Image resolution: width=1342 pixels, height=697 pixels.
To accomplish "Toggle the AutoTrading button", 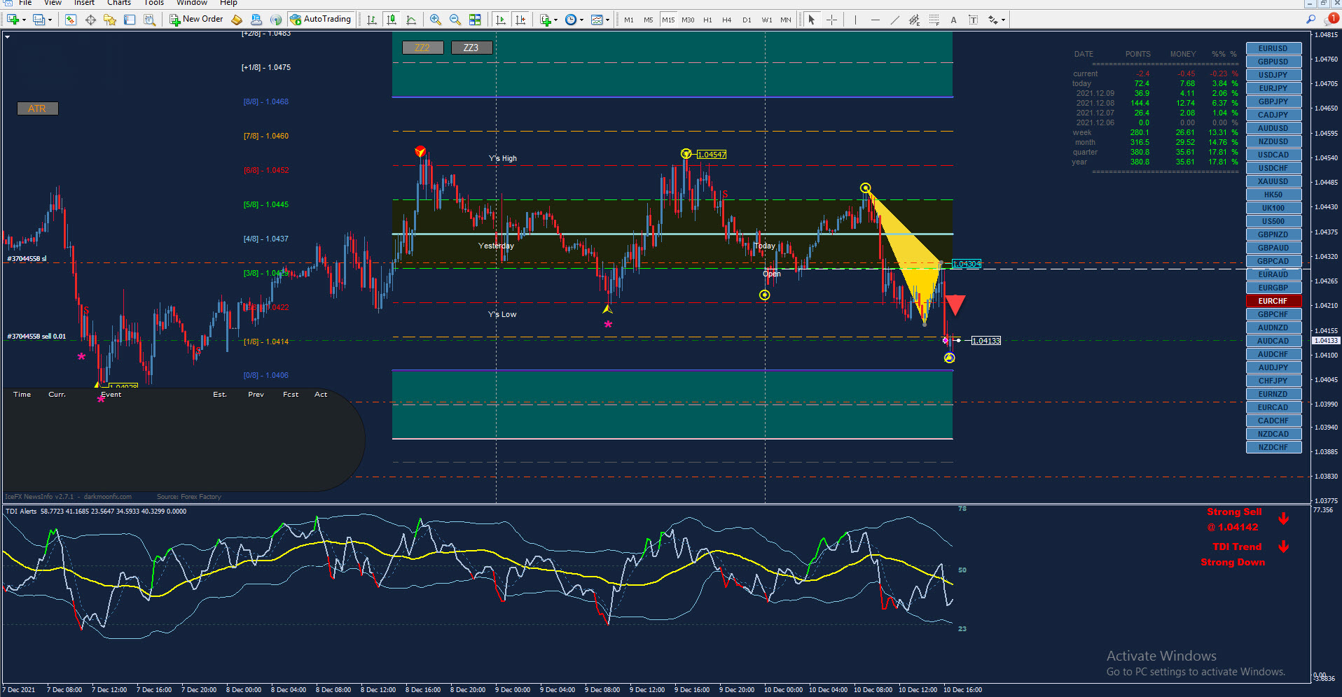I will [x=321, y=20].
